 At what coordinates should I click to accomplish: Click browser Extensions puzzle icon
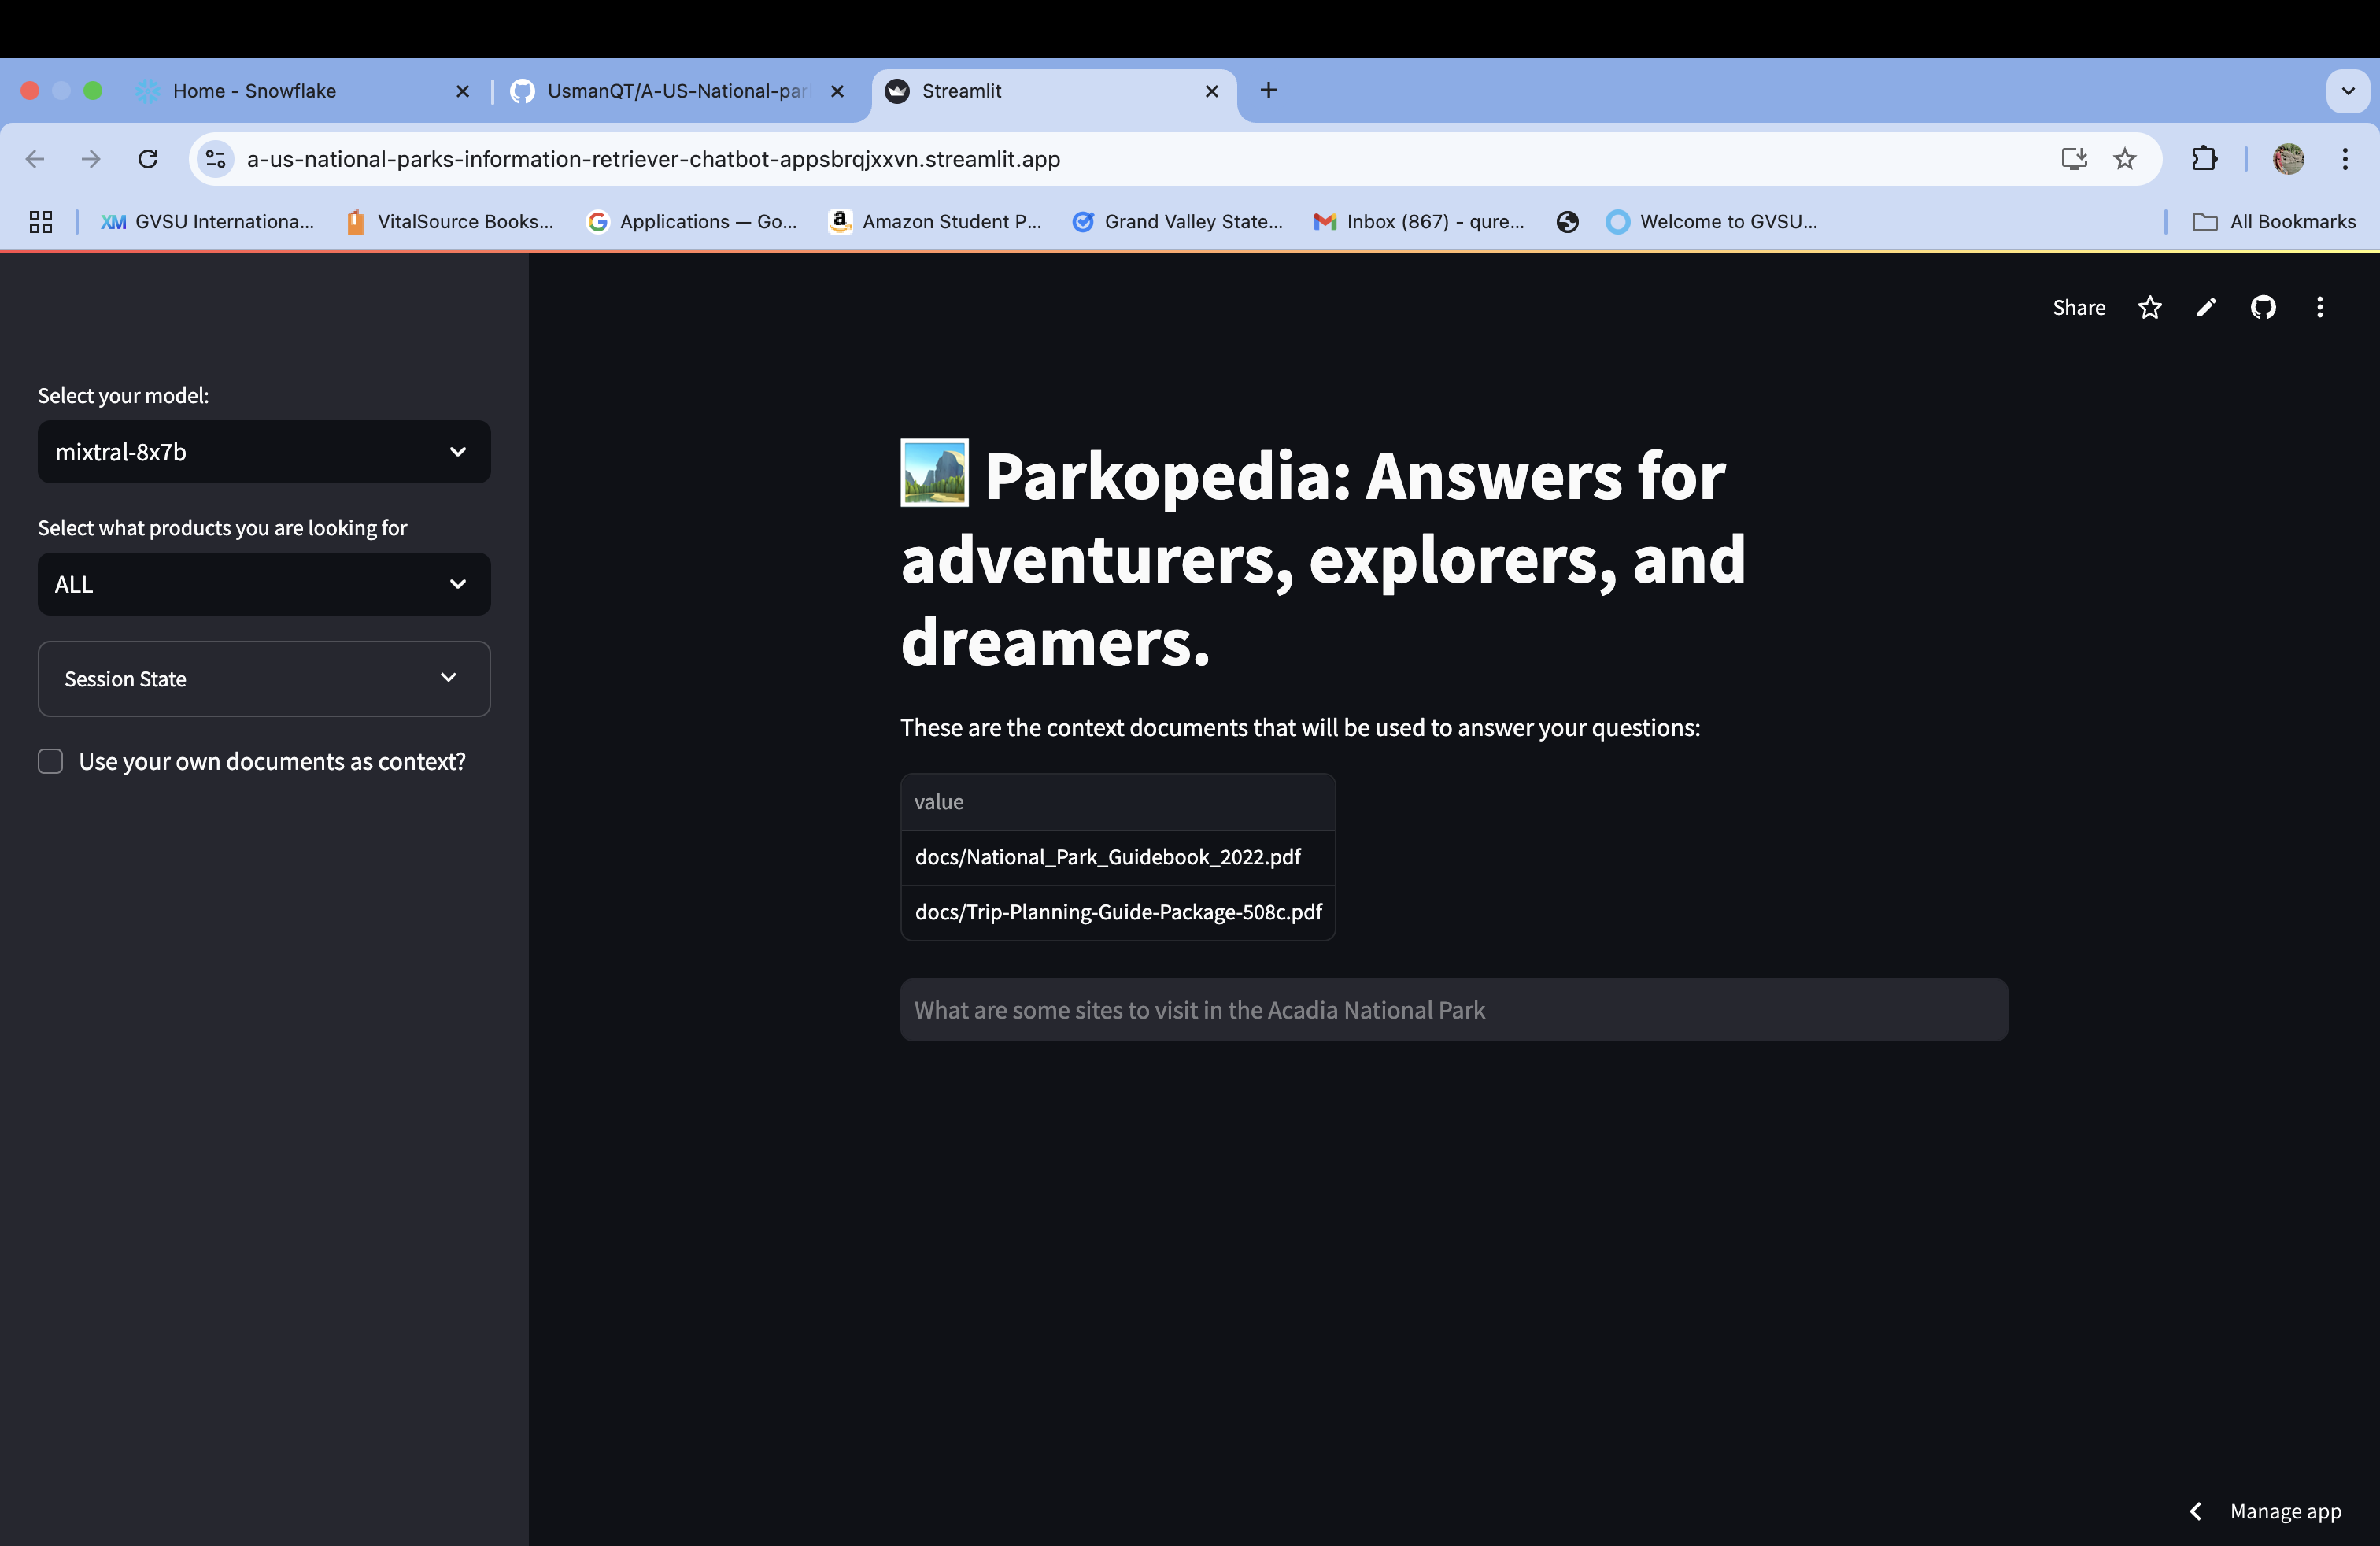tap(2204, 159)
